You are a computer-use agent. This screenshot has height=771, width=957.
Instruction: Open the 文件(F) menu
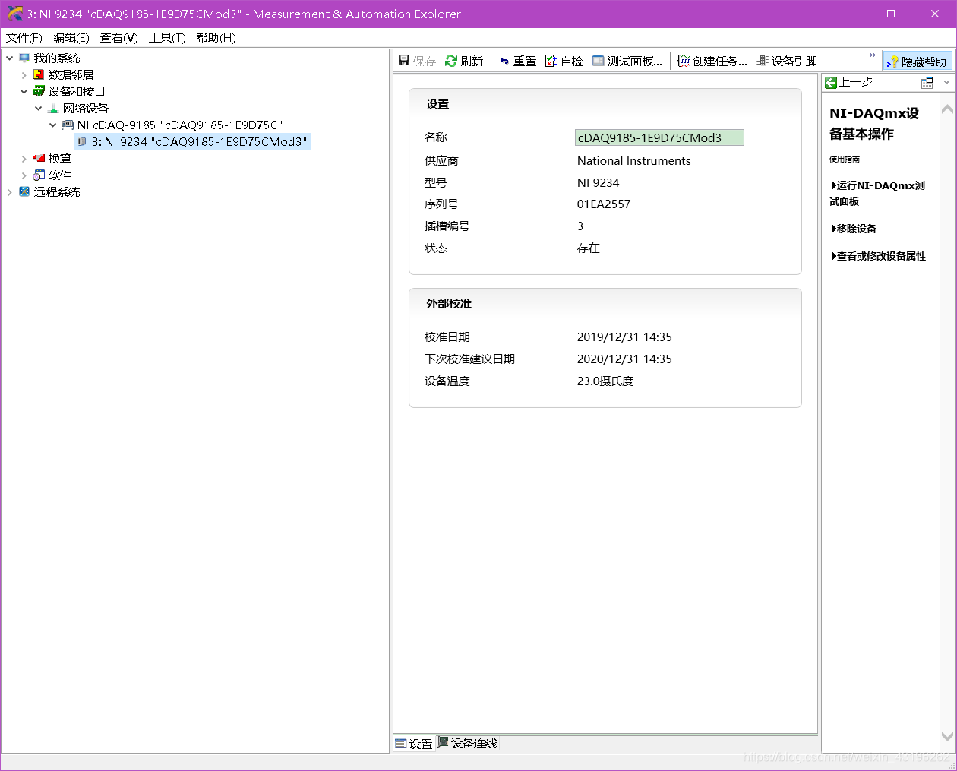pos(24,37)
